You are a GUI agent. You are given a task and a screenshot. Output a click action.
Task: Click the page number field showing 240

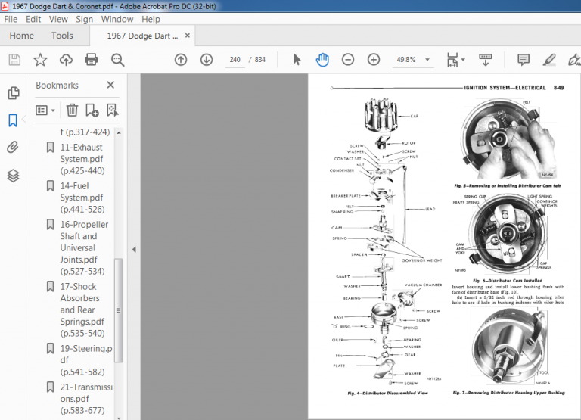click(235, 60)
